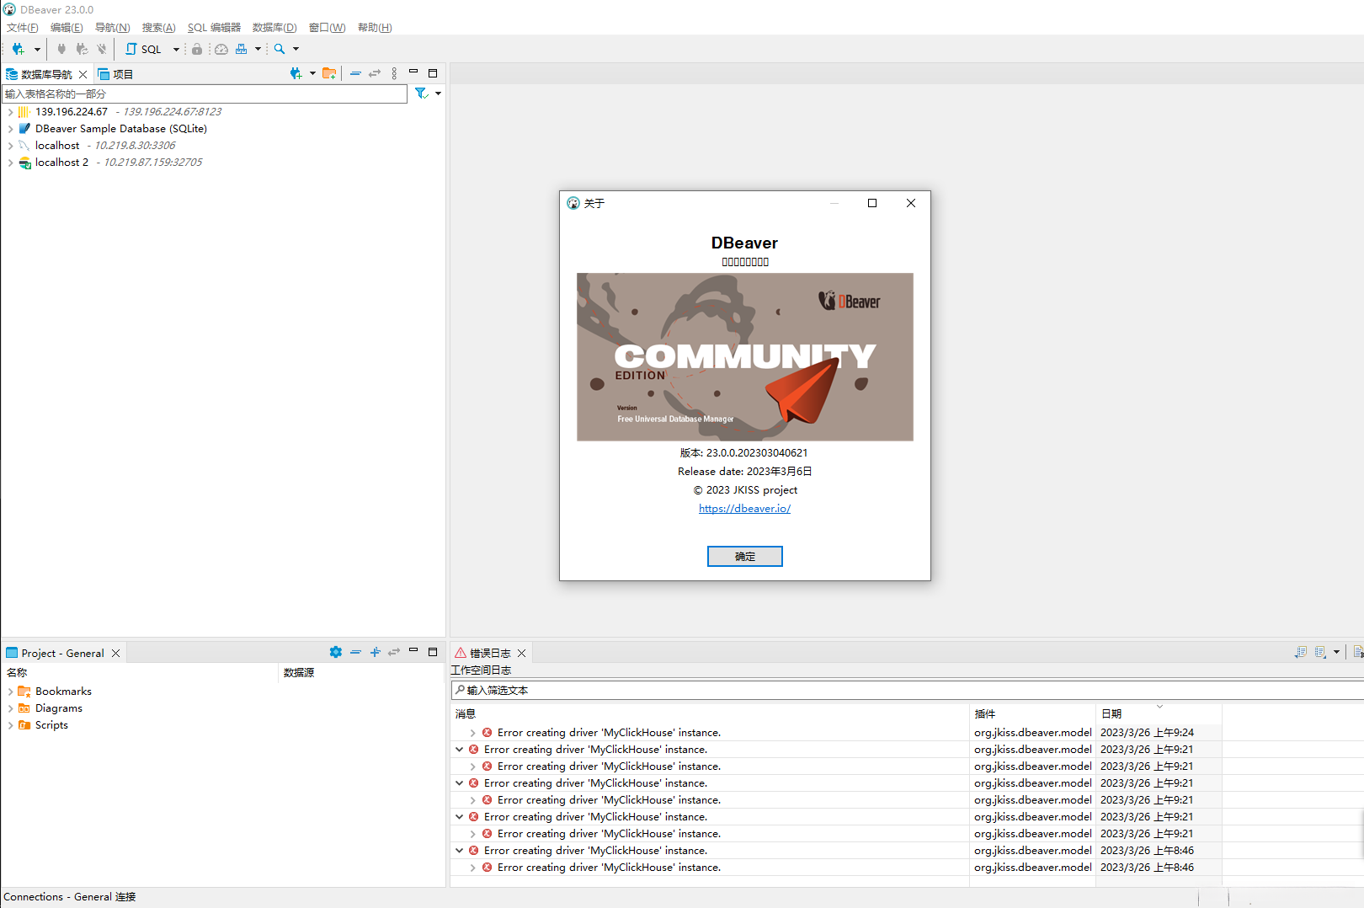Click 确定 in the About dialog

pyautogui.click(x=745, y=557)
